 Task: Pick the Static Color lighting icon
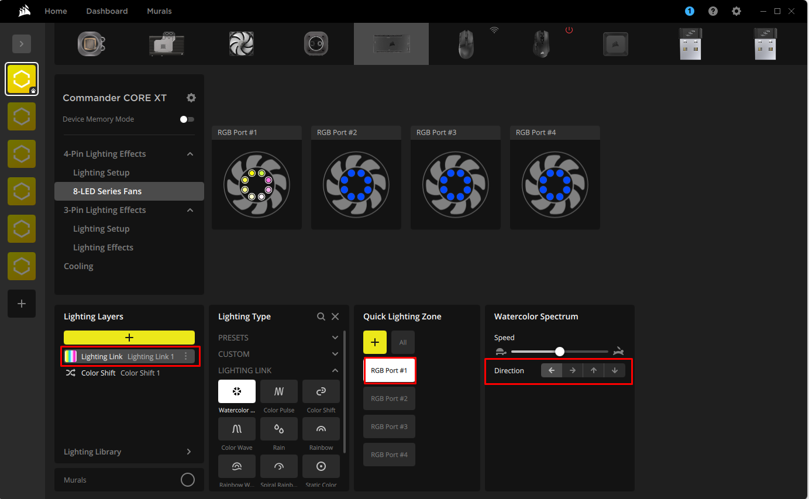pos(321,466)
